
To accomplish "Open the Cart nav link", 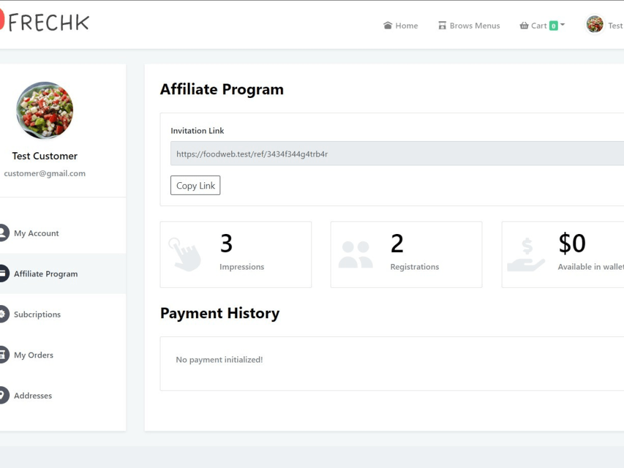I will 542,26.
